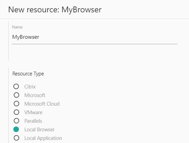Click the Citrix label text
This screenshot has height=143, width=189.
tap(30, 87)
